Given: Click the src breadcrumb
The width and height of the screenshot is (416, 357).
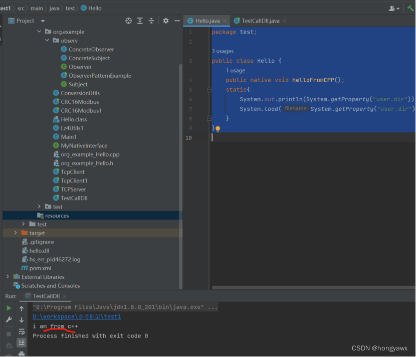Looking at the screenshot, I should pyautogui.click(x=21, y=8).
